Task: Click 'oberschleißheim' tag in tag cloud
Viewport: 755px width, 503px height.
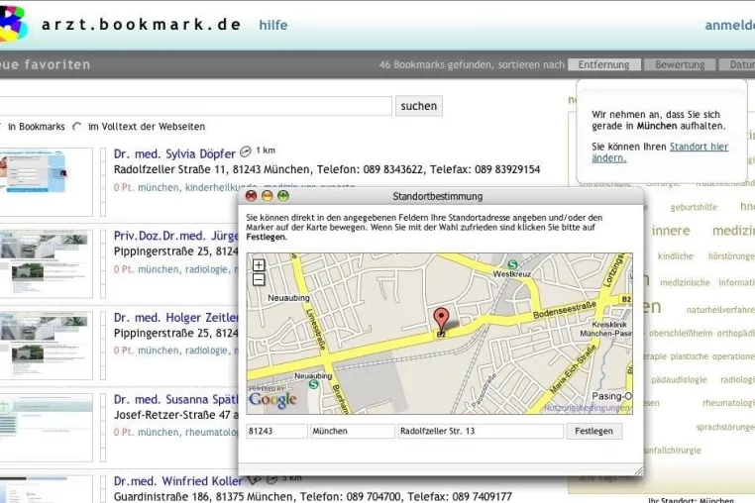Action: point(680,333)
